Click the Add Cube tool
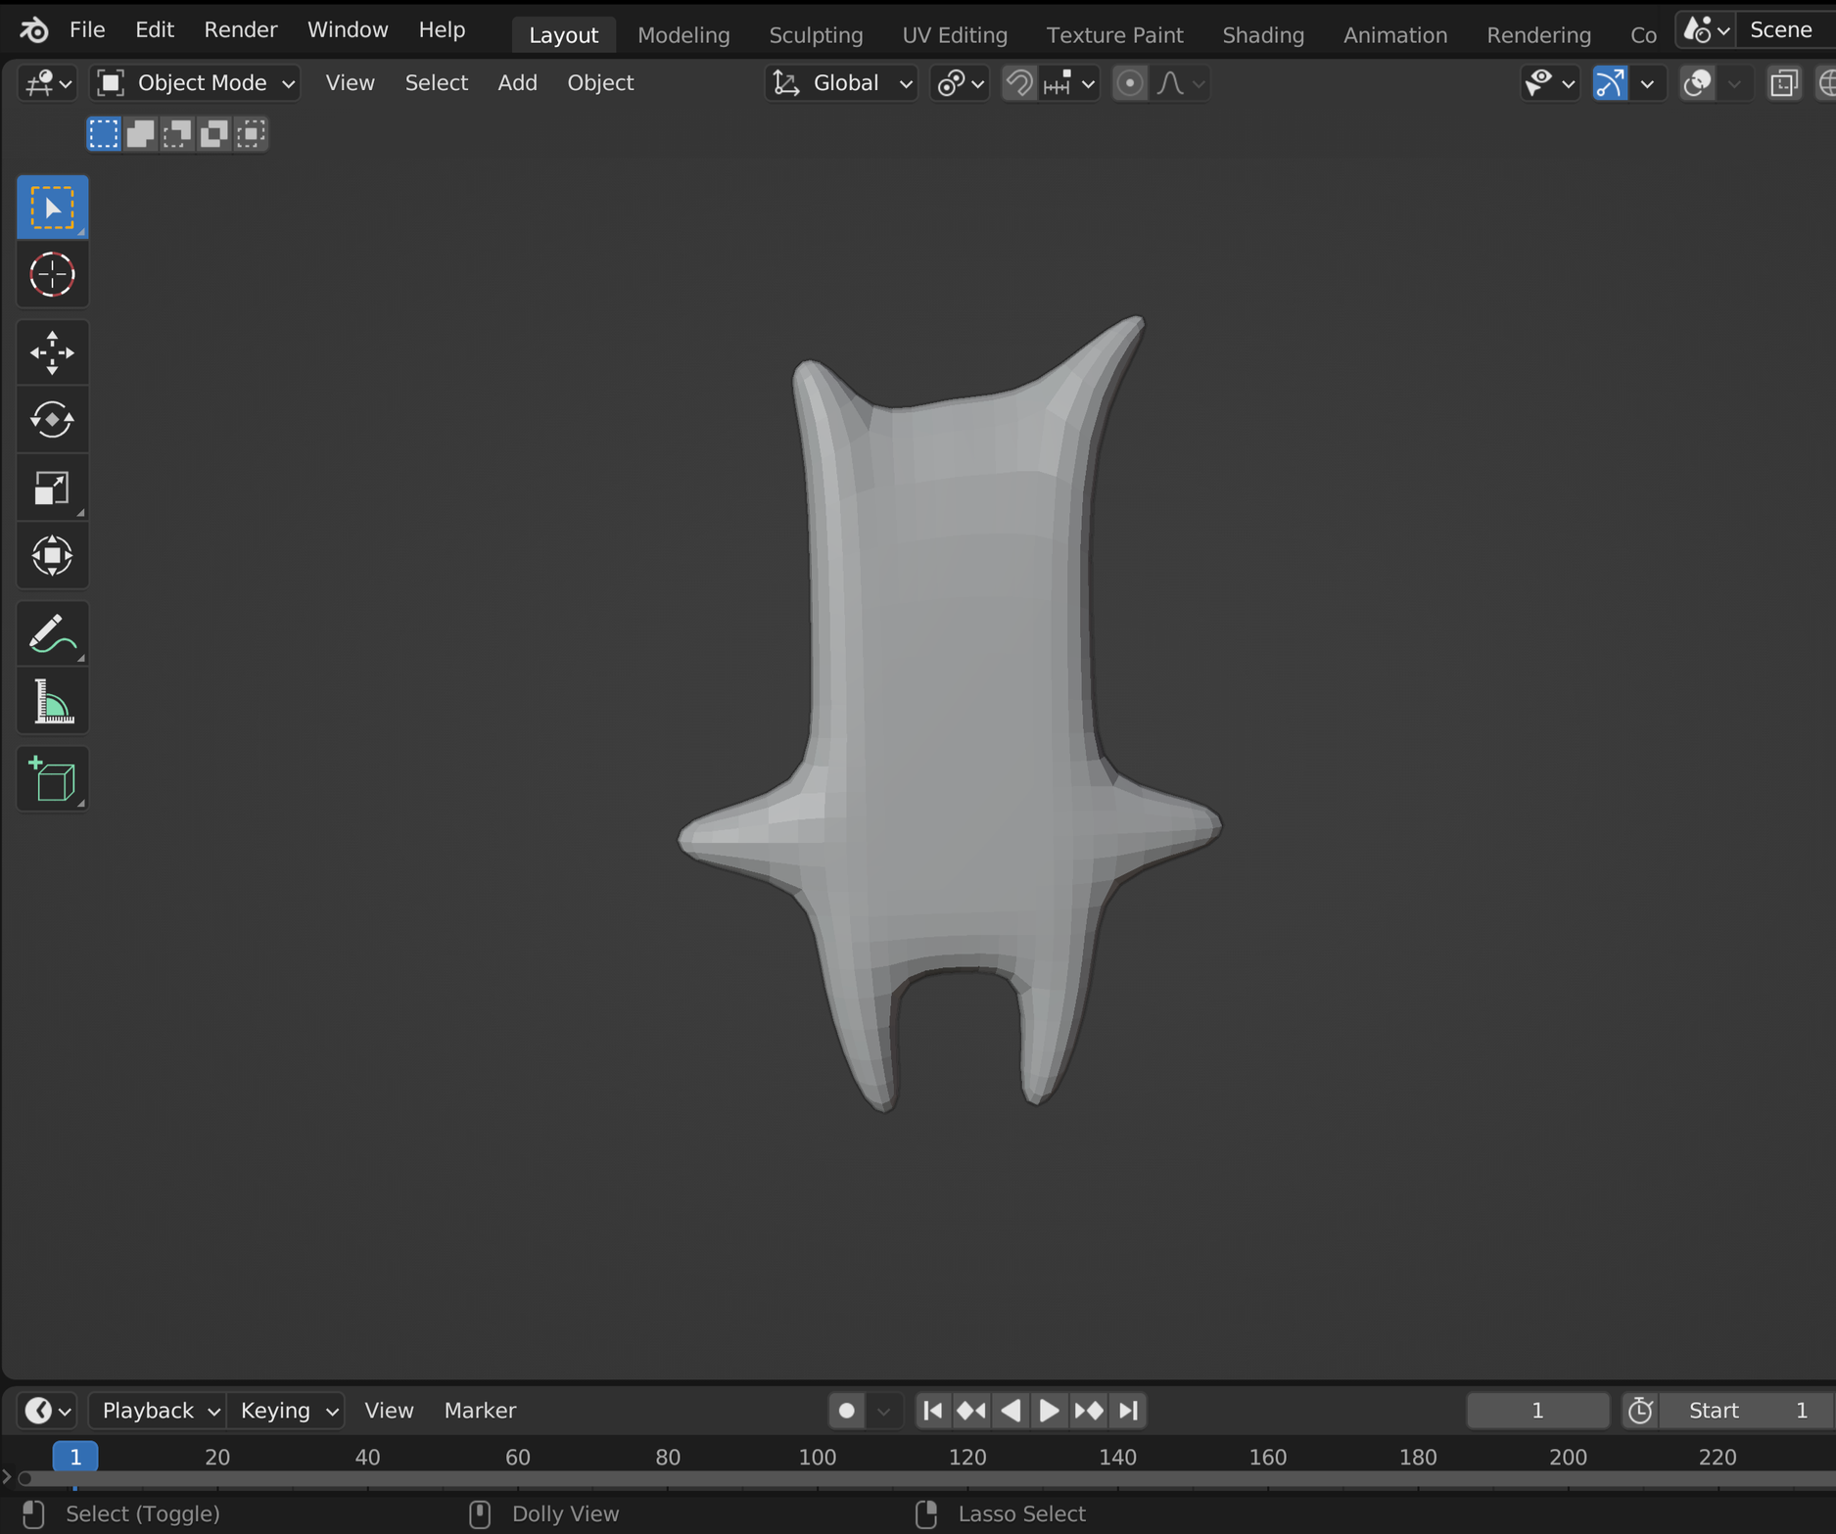Image resolution: width=1836 pixels, height=1534 pixels. 52,779
